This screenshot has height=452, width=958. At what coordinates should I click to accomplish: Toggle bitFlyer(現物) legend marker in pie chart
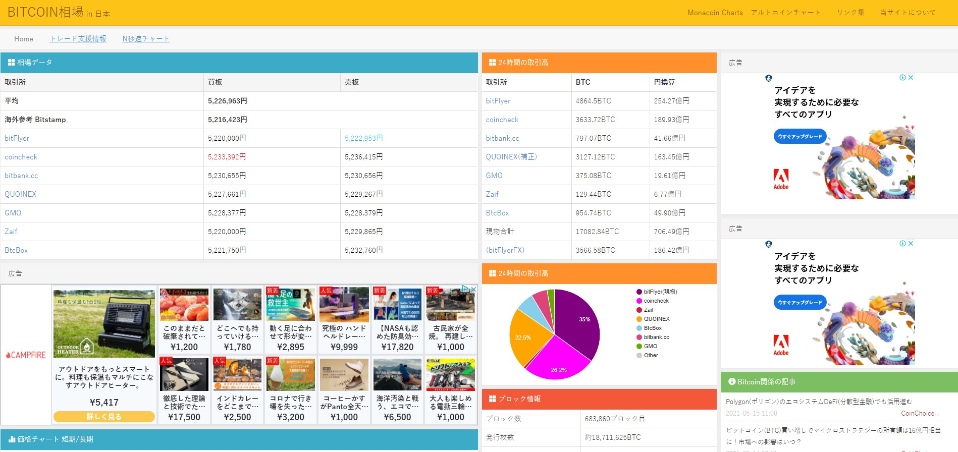(639, 292)
